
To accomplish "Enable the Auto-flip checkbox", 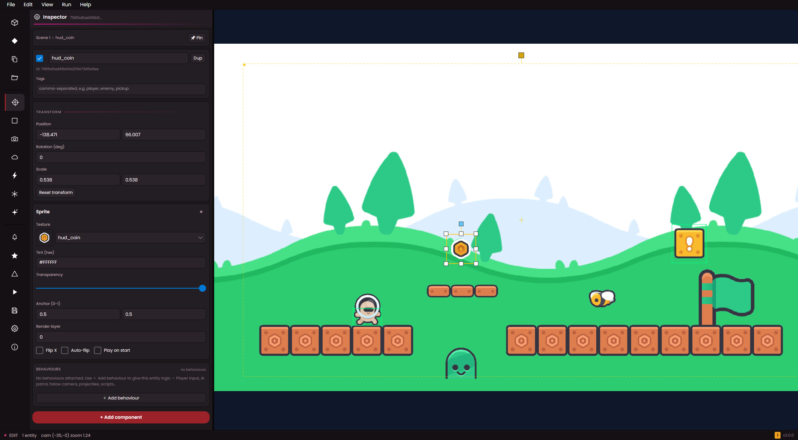I will [65, 351].
